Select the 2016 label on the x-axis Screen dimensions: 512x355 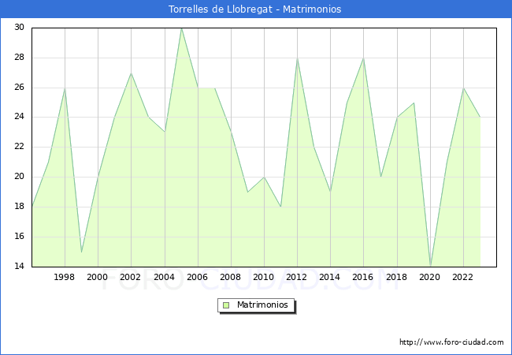(x=363, y=277)
